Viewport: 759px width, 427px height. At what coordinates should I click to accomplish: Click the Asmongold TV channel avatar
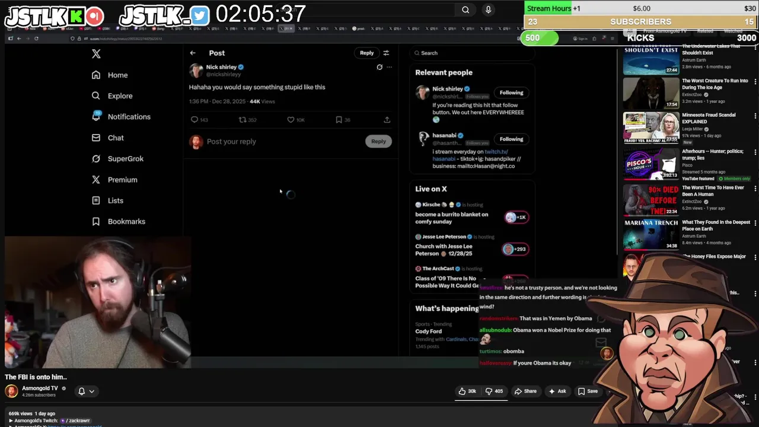[x=11, y=391]
